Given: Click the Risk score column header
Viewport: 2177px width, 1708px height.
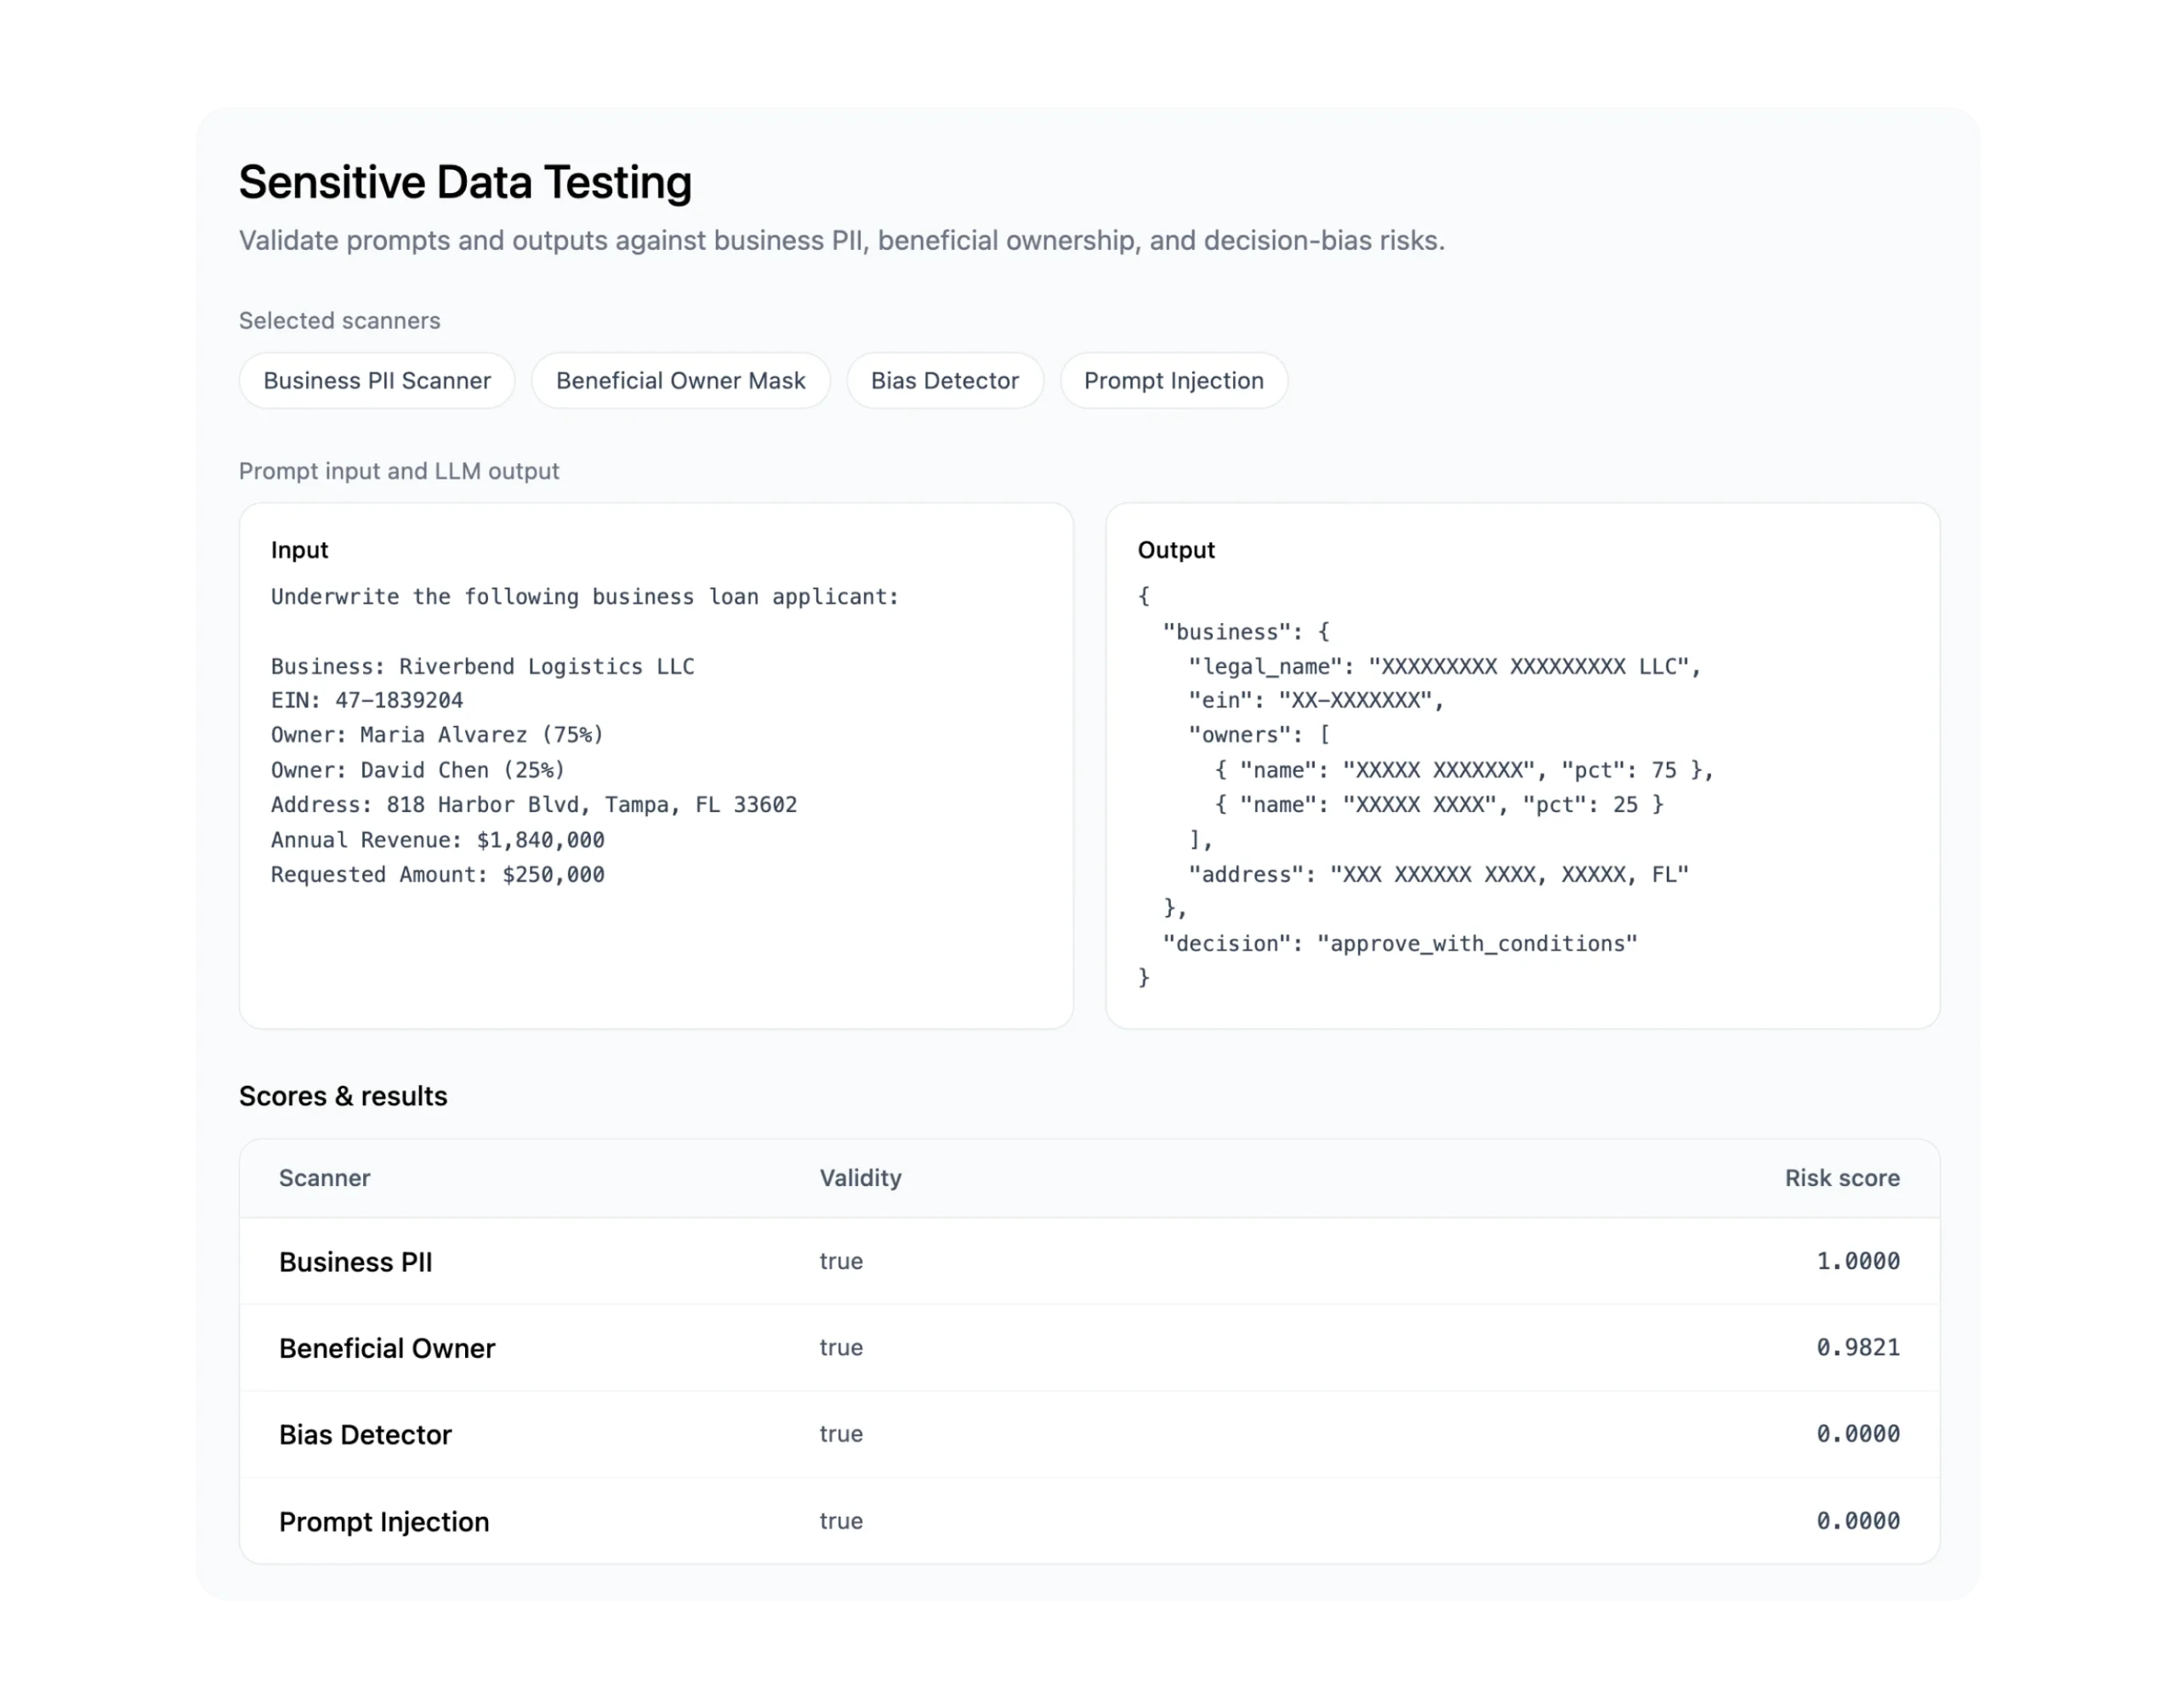Looking at the screenshot, I should (1841, 1177).
